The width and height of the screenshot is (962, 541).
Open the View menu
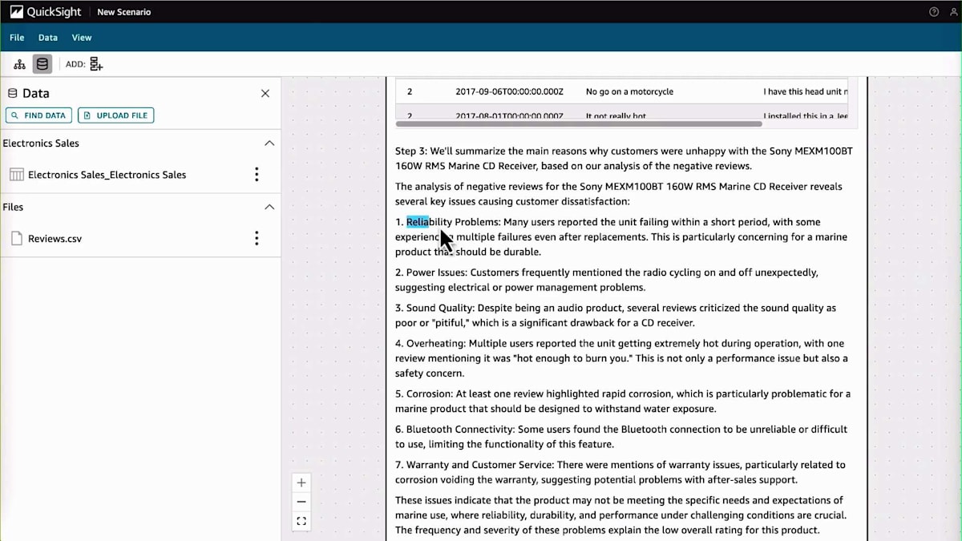pyautogui.click(x=82, y=38)
